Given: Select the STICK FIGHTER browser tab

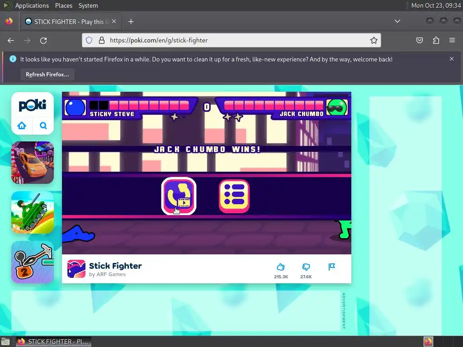Looking at the screenshot, I should coord(70,22).
